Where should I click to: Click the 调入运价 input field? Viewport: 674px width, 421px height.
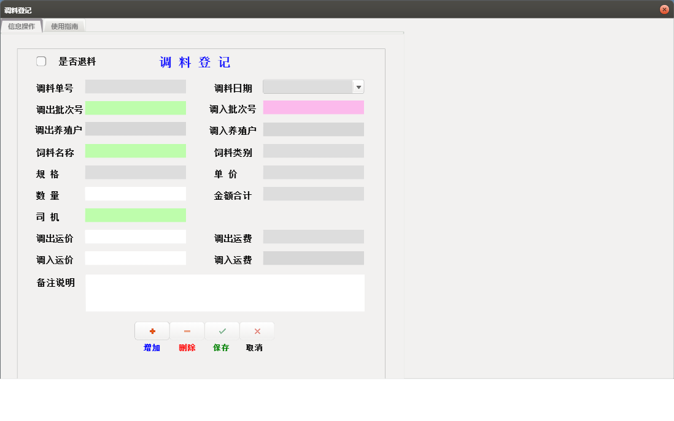[x=136, y=258]
